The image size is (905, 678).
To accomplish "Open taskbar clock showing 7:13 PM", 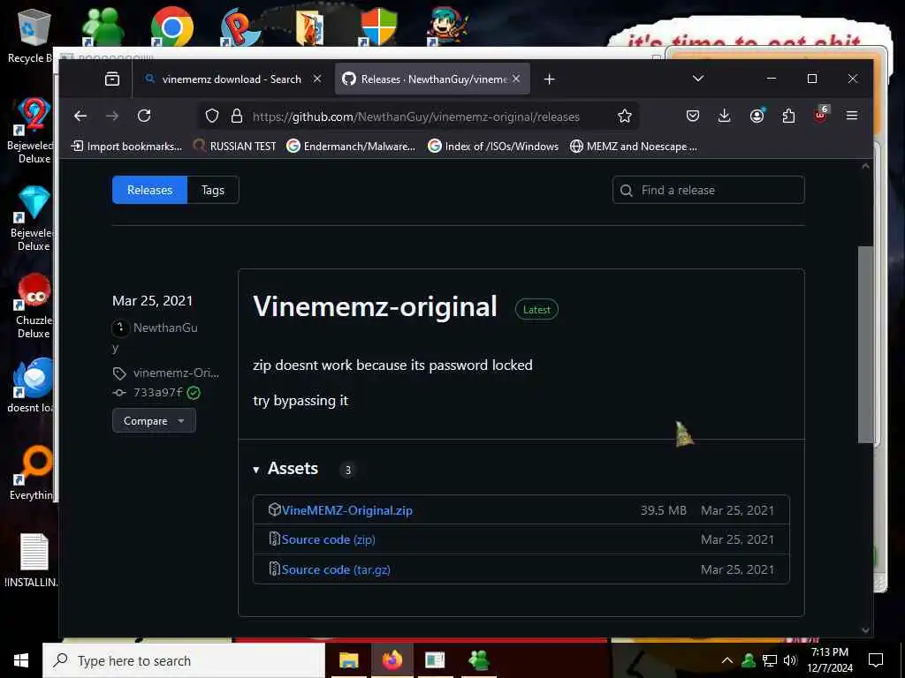I will click(x=829, y=660).
